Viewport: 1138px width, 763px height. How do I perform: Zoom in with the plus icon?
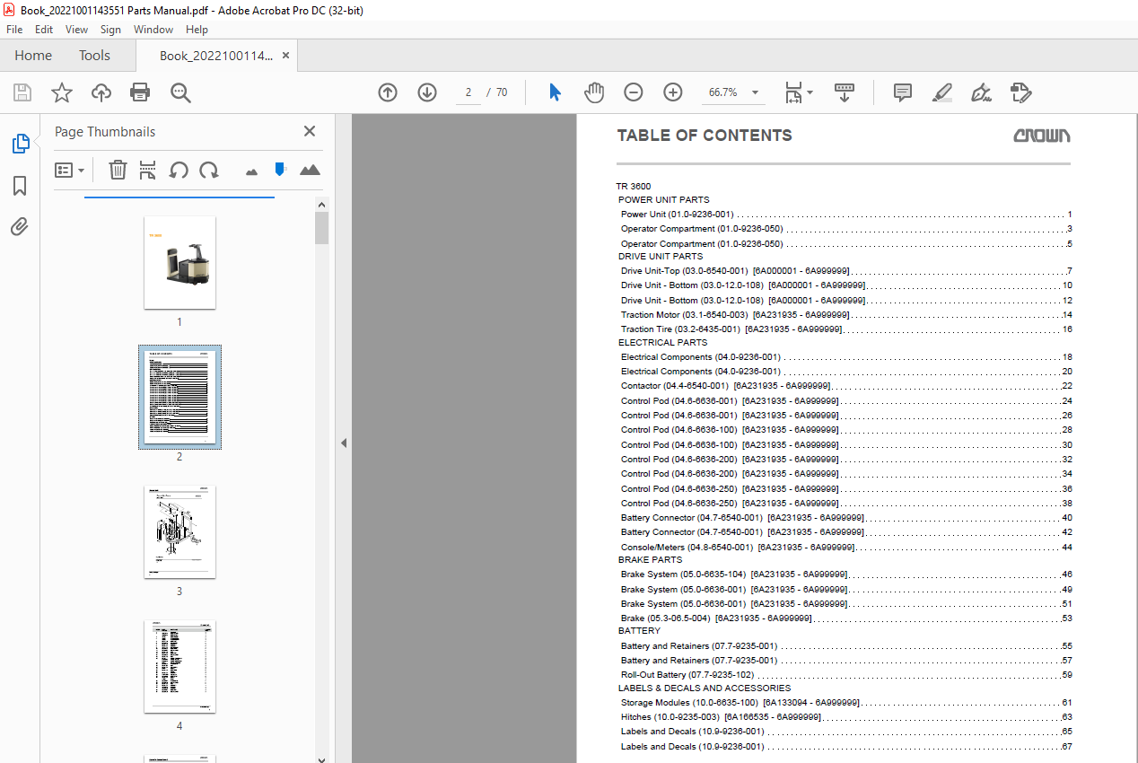[x=673, y=92]
